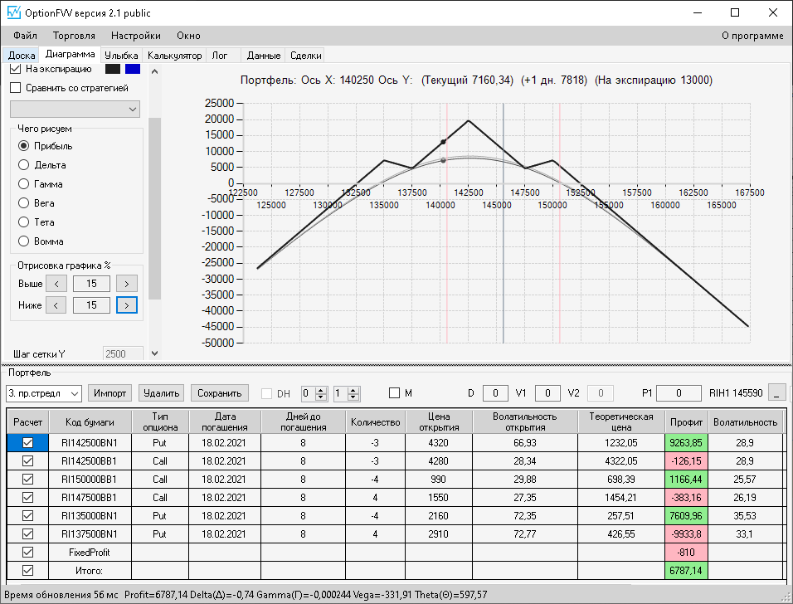Click the side panel scroll down arrow
Image resolution: width=793 pixels, height=604 pixels.
[x=155, y=353]
